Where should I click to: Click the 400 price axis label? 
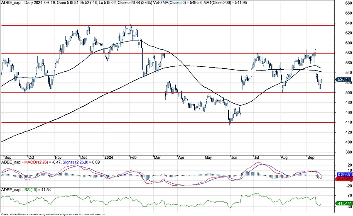(348, 142)
